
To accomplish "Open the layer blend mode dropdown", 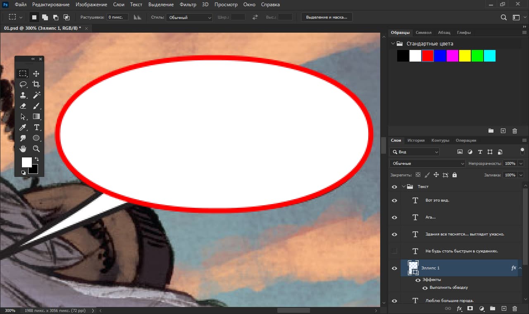I will point(427,164).
